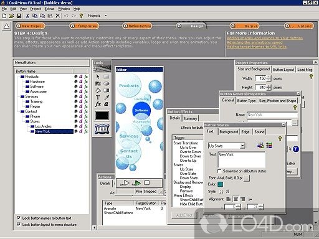Go to the New Project wizard step
The height and width of the screenshot is (239, 319).
[x=30, y=26]
